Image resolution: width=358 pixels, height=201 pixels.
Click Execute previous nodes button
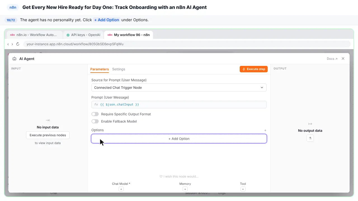tap(48, 135)
